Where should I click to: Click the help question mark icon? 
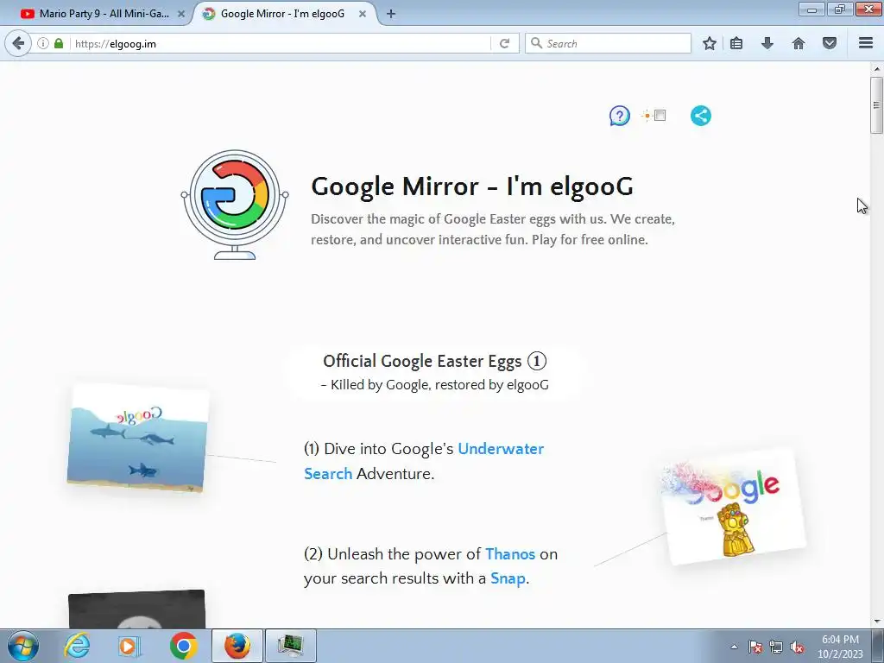click(x=619, y=117)
